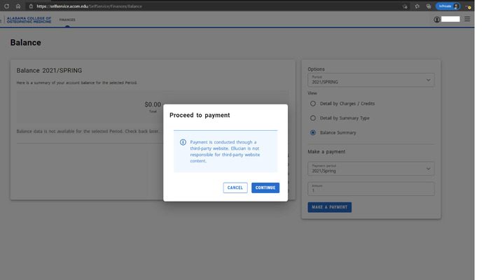Cancel the Proceed to payment dialog
The height and width of the screenshot is (280, 500).
click(235, 188)
